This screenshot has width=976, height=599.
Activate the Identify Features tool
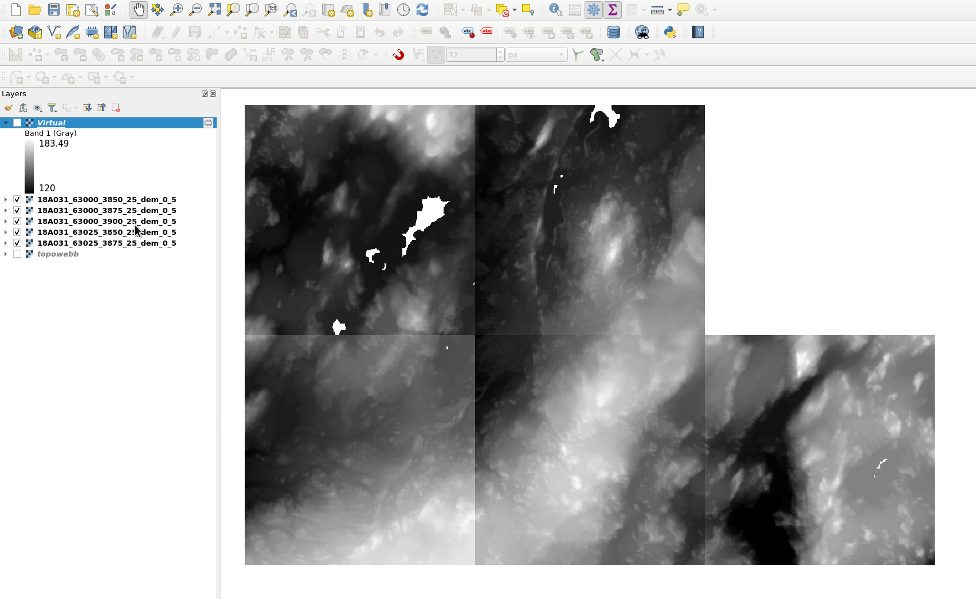coord(555,10)
